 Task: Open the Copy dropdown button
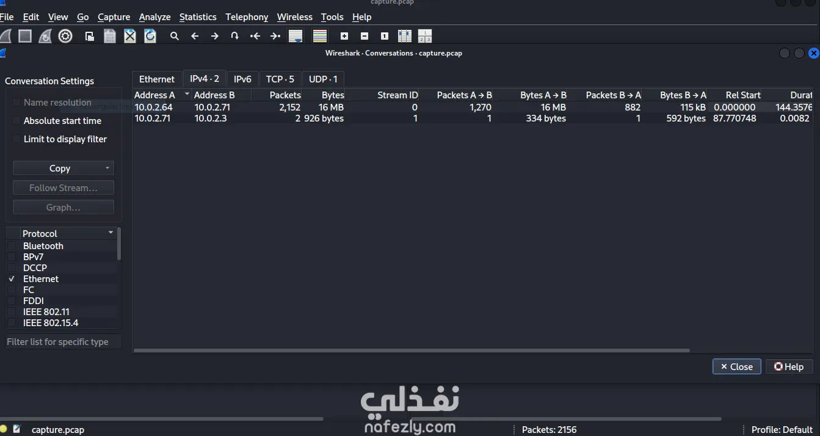click(63, 168)
